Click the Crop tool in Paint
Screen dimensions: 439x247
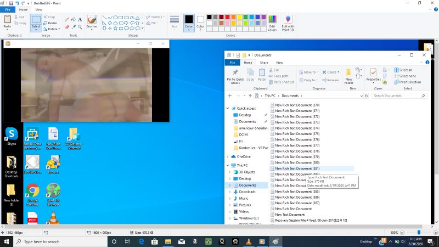(x=49, y=17)
